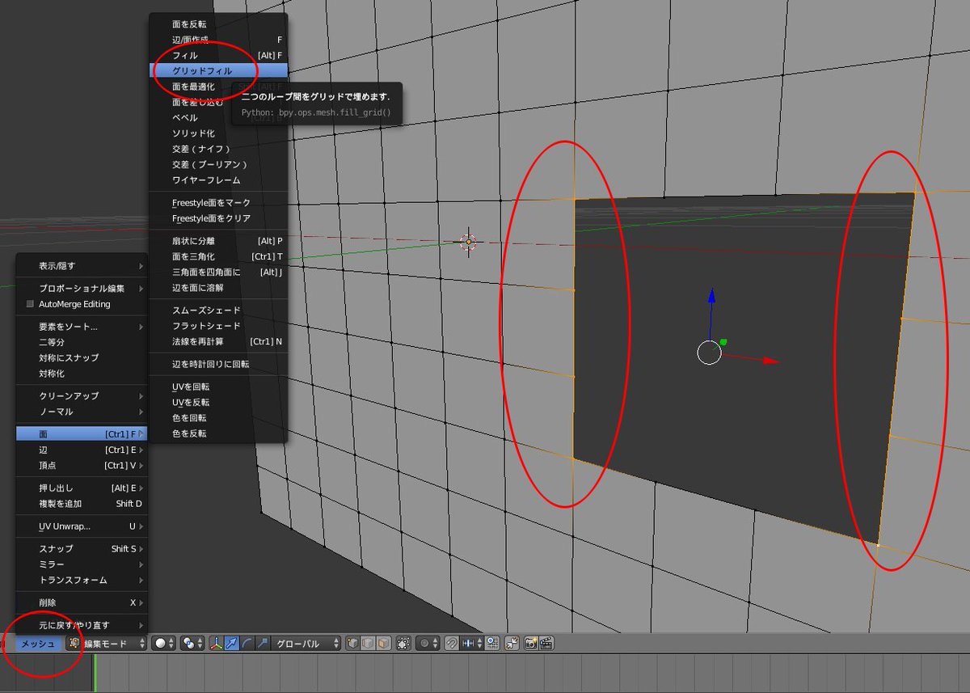Expand the トランスフォーム submenu
Screen dimensions: 970x693
coord(82,580)
